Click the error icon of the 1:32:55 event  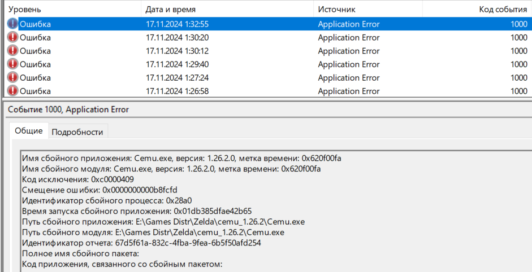(12, 24)
